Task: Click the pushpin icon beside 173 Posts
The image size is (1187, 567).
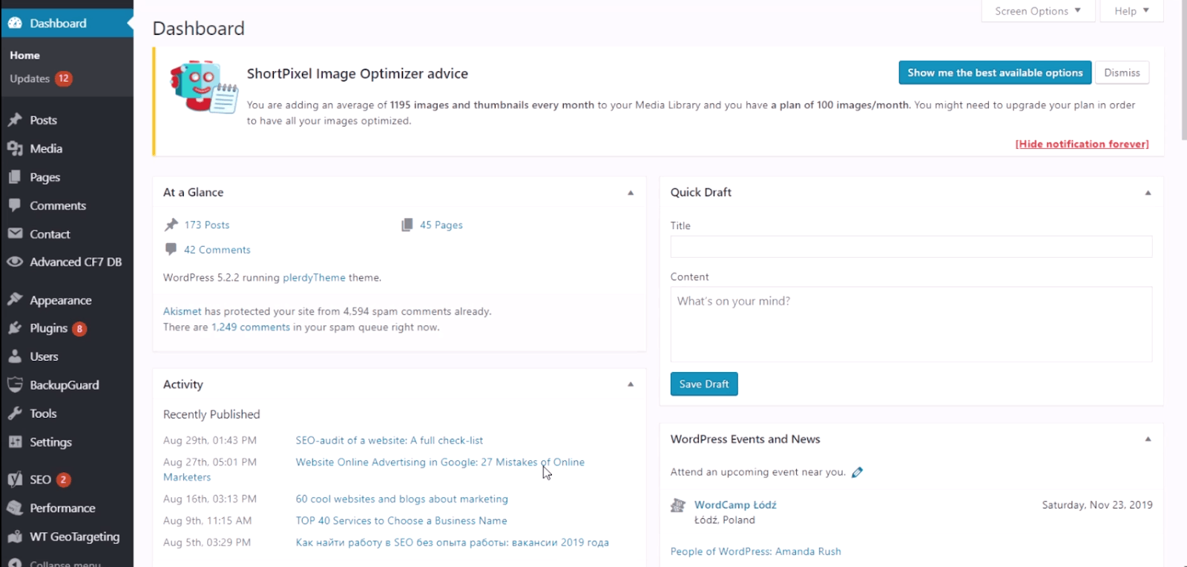Action: [171, 225]
